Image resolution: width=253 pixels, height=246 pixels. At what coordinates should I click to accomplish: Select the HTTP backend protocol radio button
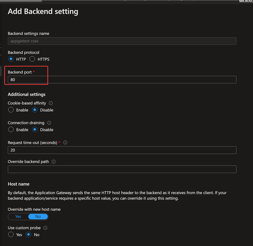tap(11, 59)
